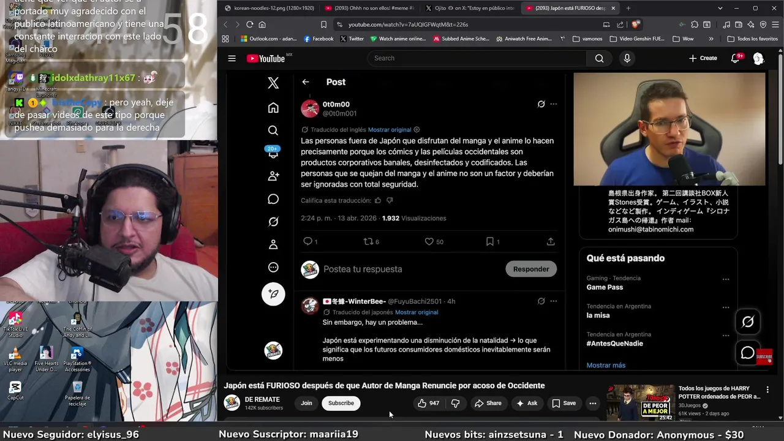Open Papelera de reciclaje desktop icon
Image resolution: width=784 pixels, height=441 pixels.
point(77,394)
